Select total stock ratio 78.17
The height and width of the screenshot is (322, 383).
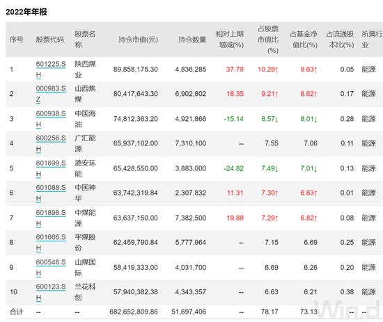[x=269, y=312]
